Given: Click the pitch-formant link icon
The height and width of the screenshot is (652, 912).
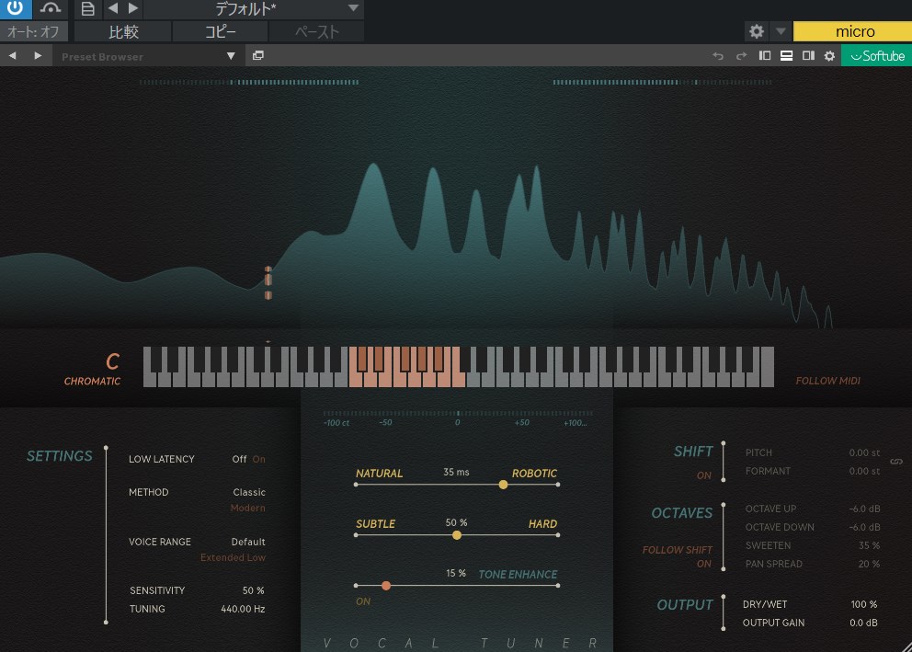Looking at the screenshot, I should tap(897, 462).
